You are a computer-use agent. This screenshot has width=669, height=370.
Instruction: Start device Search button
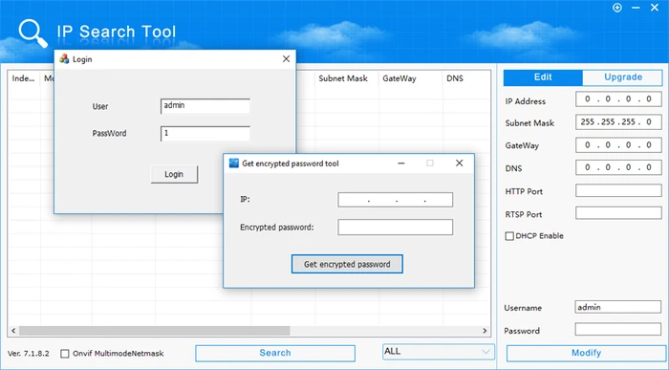click(x=275, y=353)
